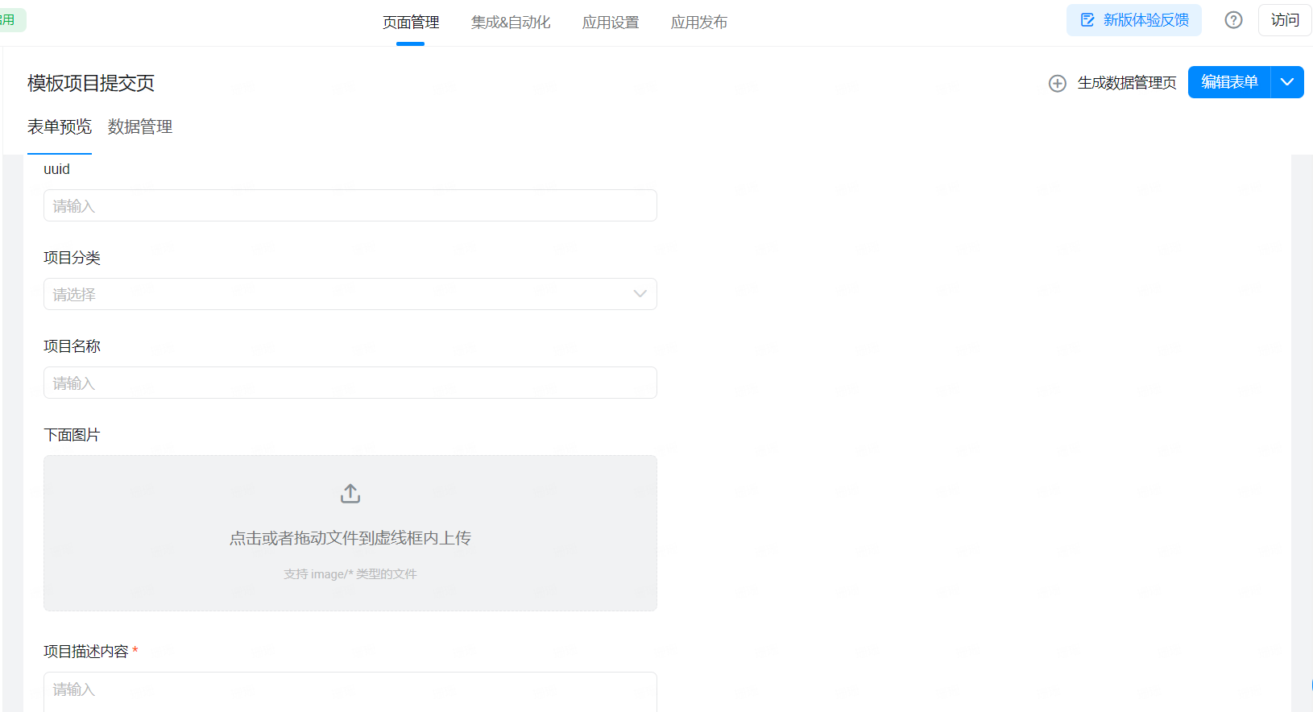Click the 编辑表单 button
This screenshot has height=712, width=1313.
pos(1229,82)
